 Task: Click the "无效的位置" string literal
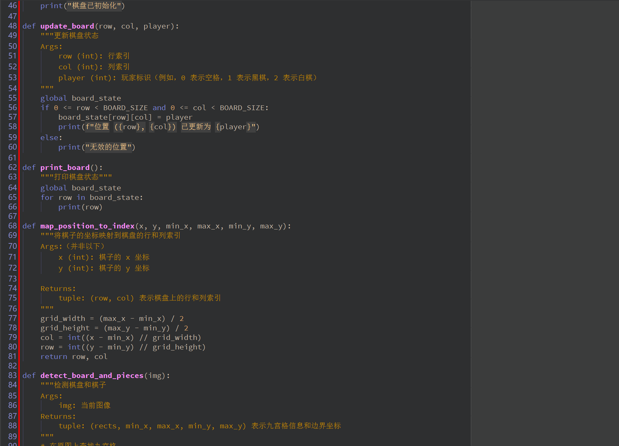pos(108,147)
